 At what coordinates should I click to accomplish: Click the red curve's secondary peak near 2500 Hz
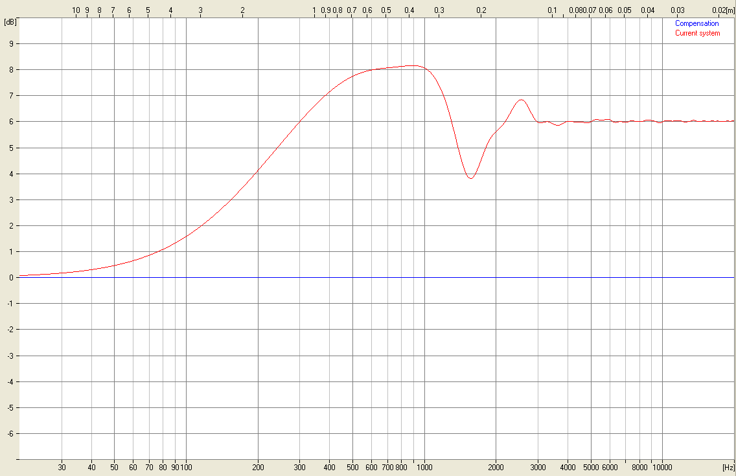[521, 100]
